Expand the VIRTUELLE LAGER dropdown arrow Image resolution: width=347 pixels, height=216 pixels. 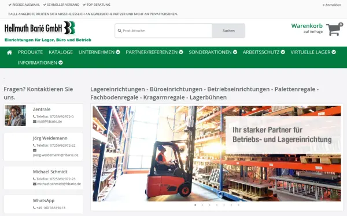(334, 52)
